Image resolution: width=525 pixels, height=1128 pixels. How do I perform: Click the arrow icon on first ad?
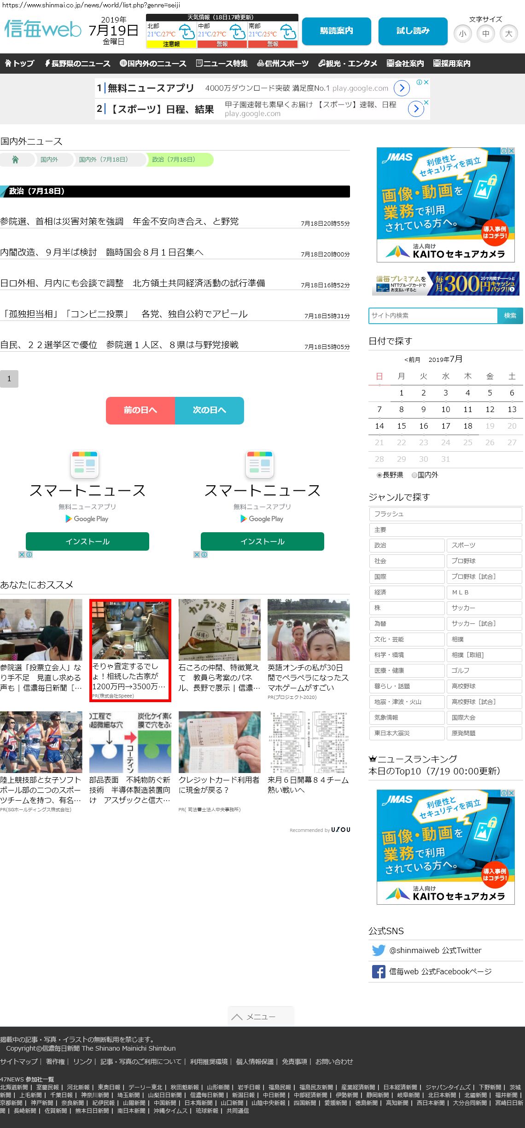(x=402, y=88)
